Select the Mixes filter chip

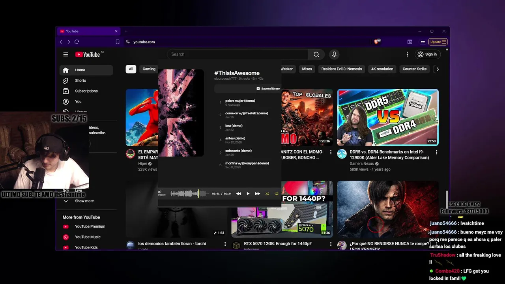(x=307, y=69)
